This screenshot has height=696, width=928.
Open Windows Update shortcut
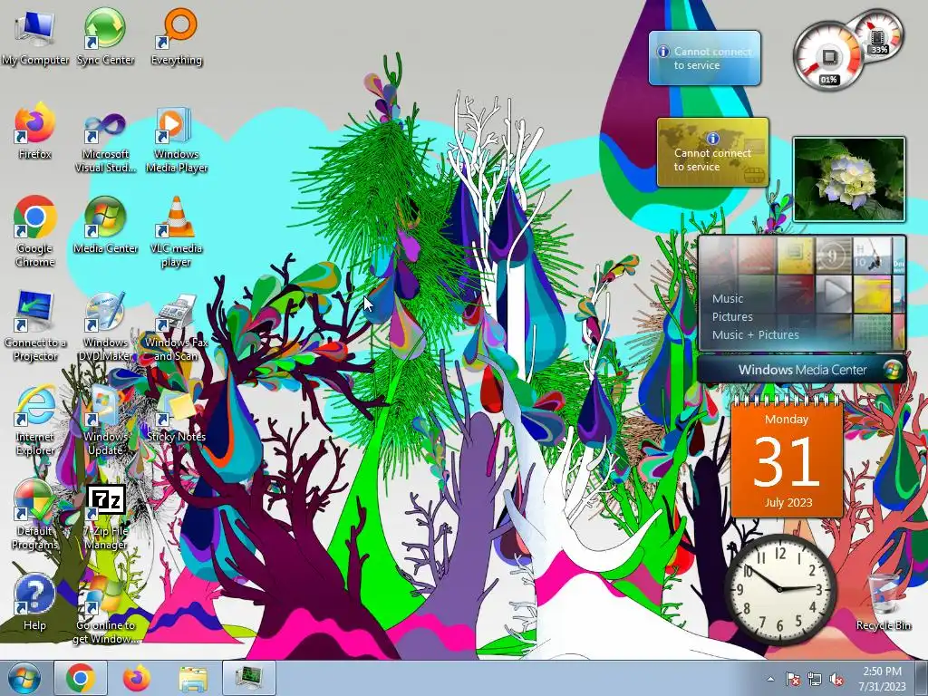click(105, 420)
